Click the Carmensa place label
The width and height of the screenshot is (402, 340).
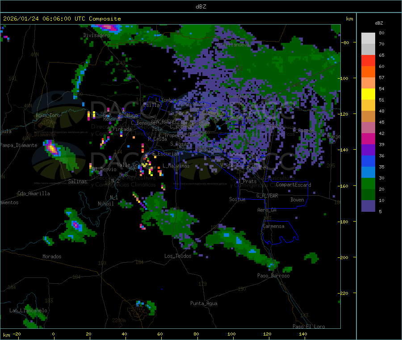tap(273, 226)
